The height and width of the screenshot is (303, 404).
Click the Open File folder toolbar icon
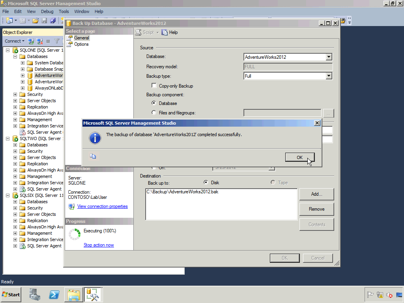(36, 21)
